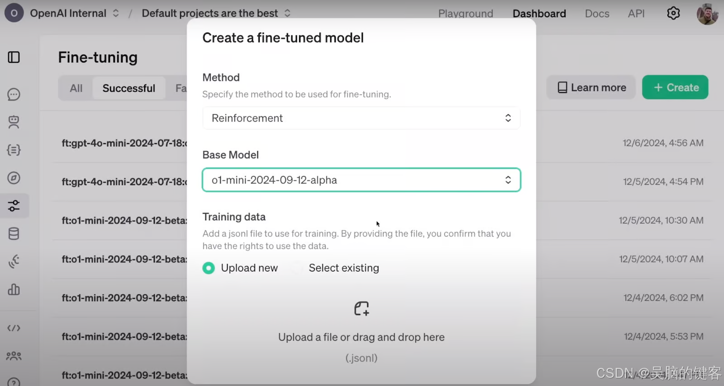
Task: Switch to the All jobs tab
Action: click(x=76, y=88)
